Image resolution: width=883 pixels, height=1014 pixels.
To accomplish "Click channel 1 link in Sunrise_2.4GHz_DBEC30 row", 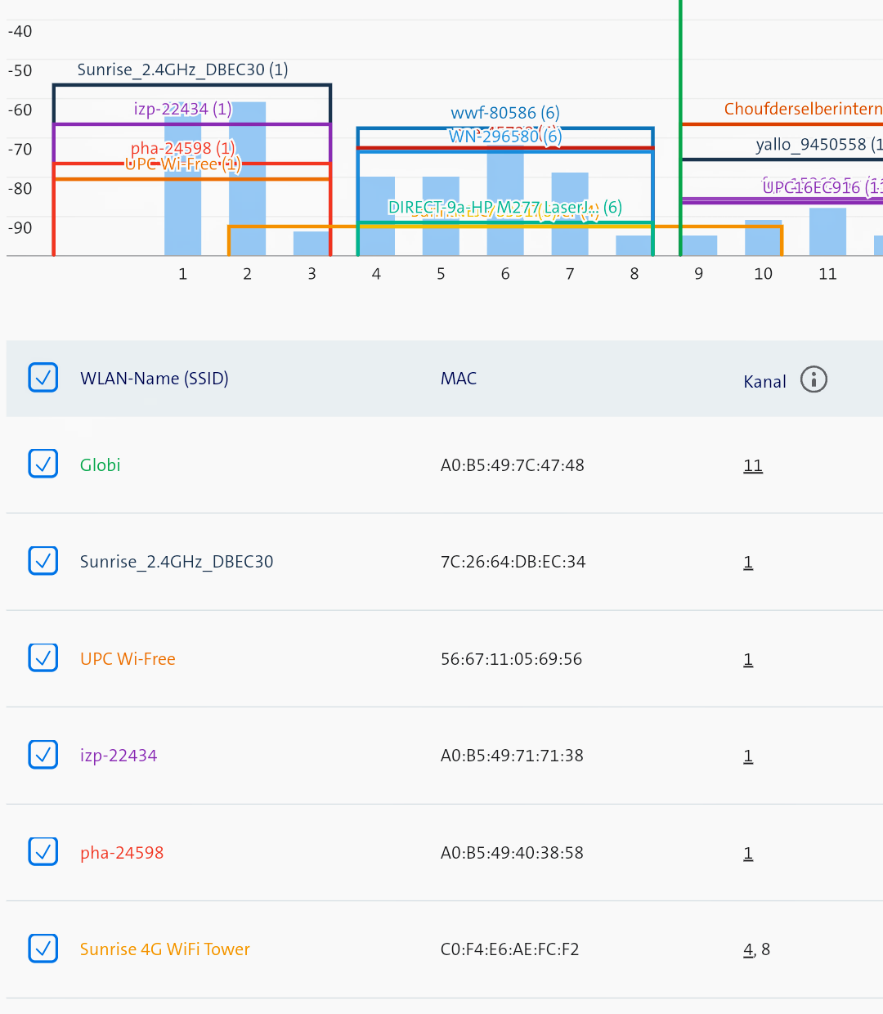I will click(x=747, y=563).
